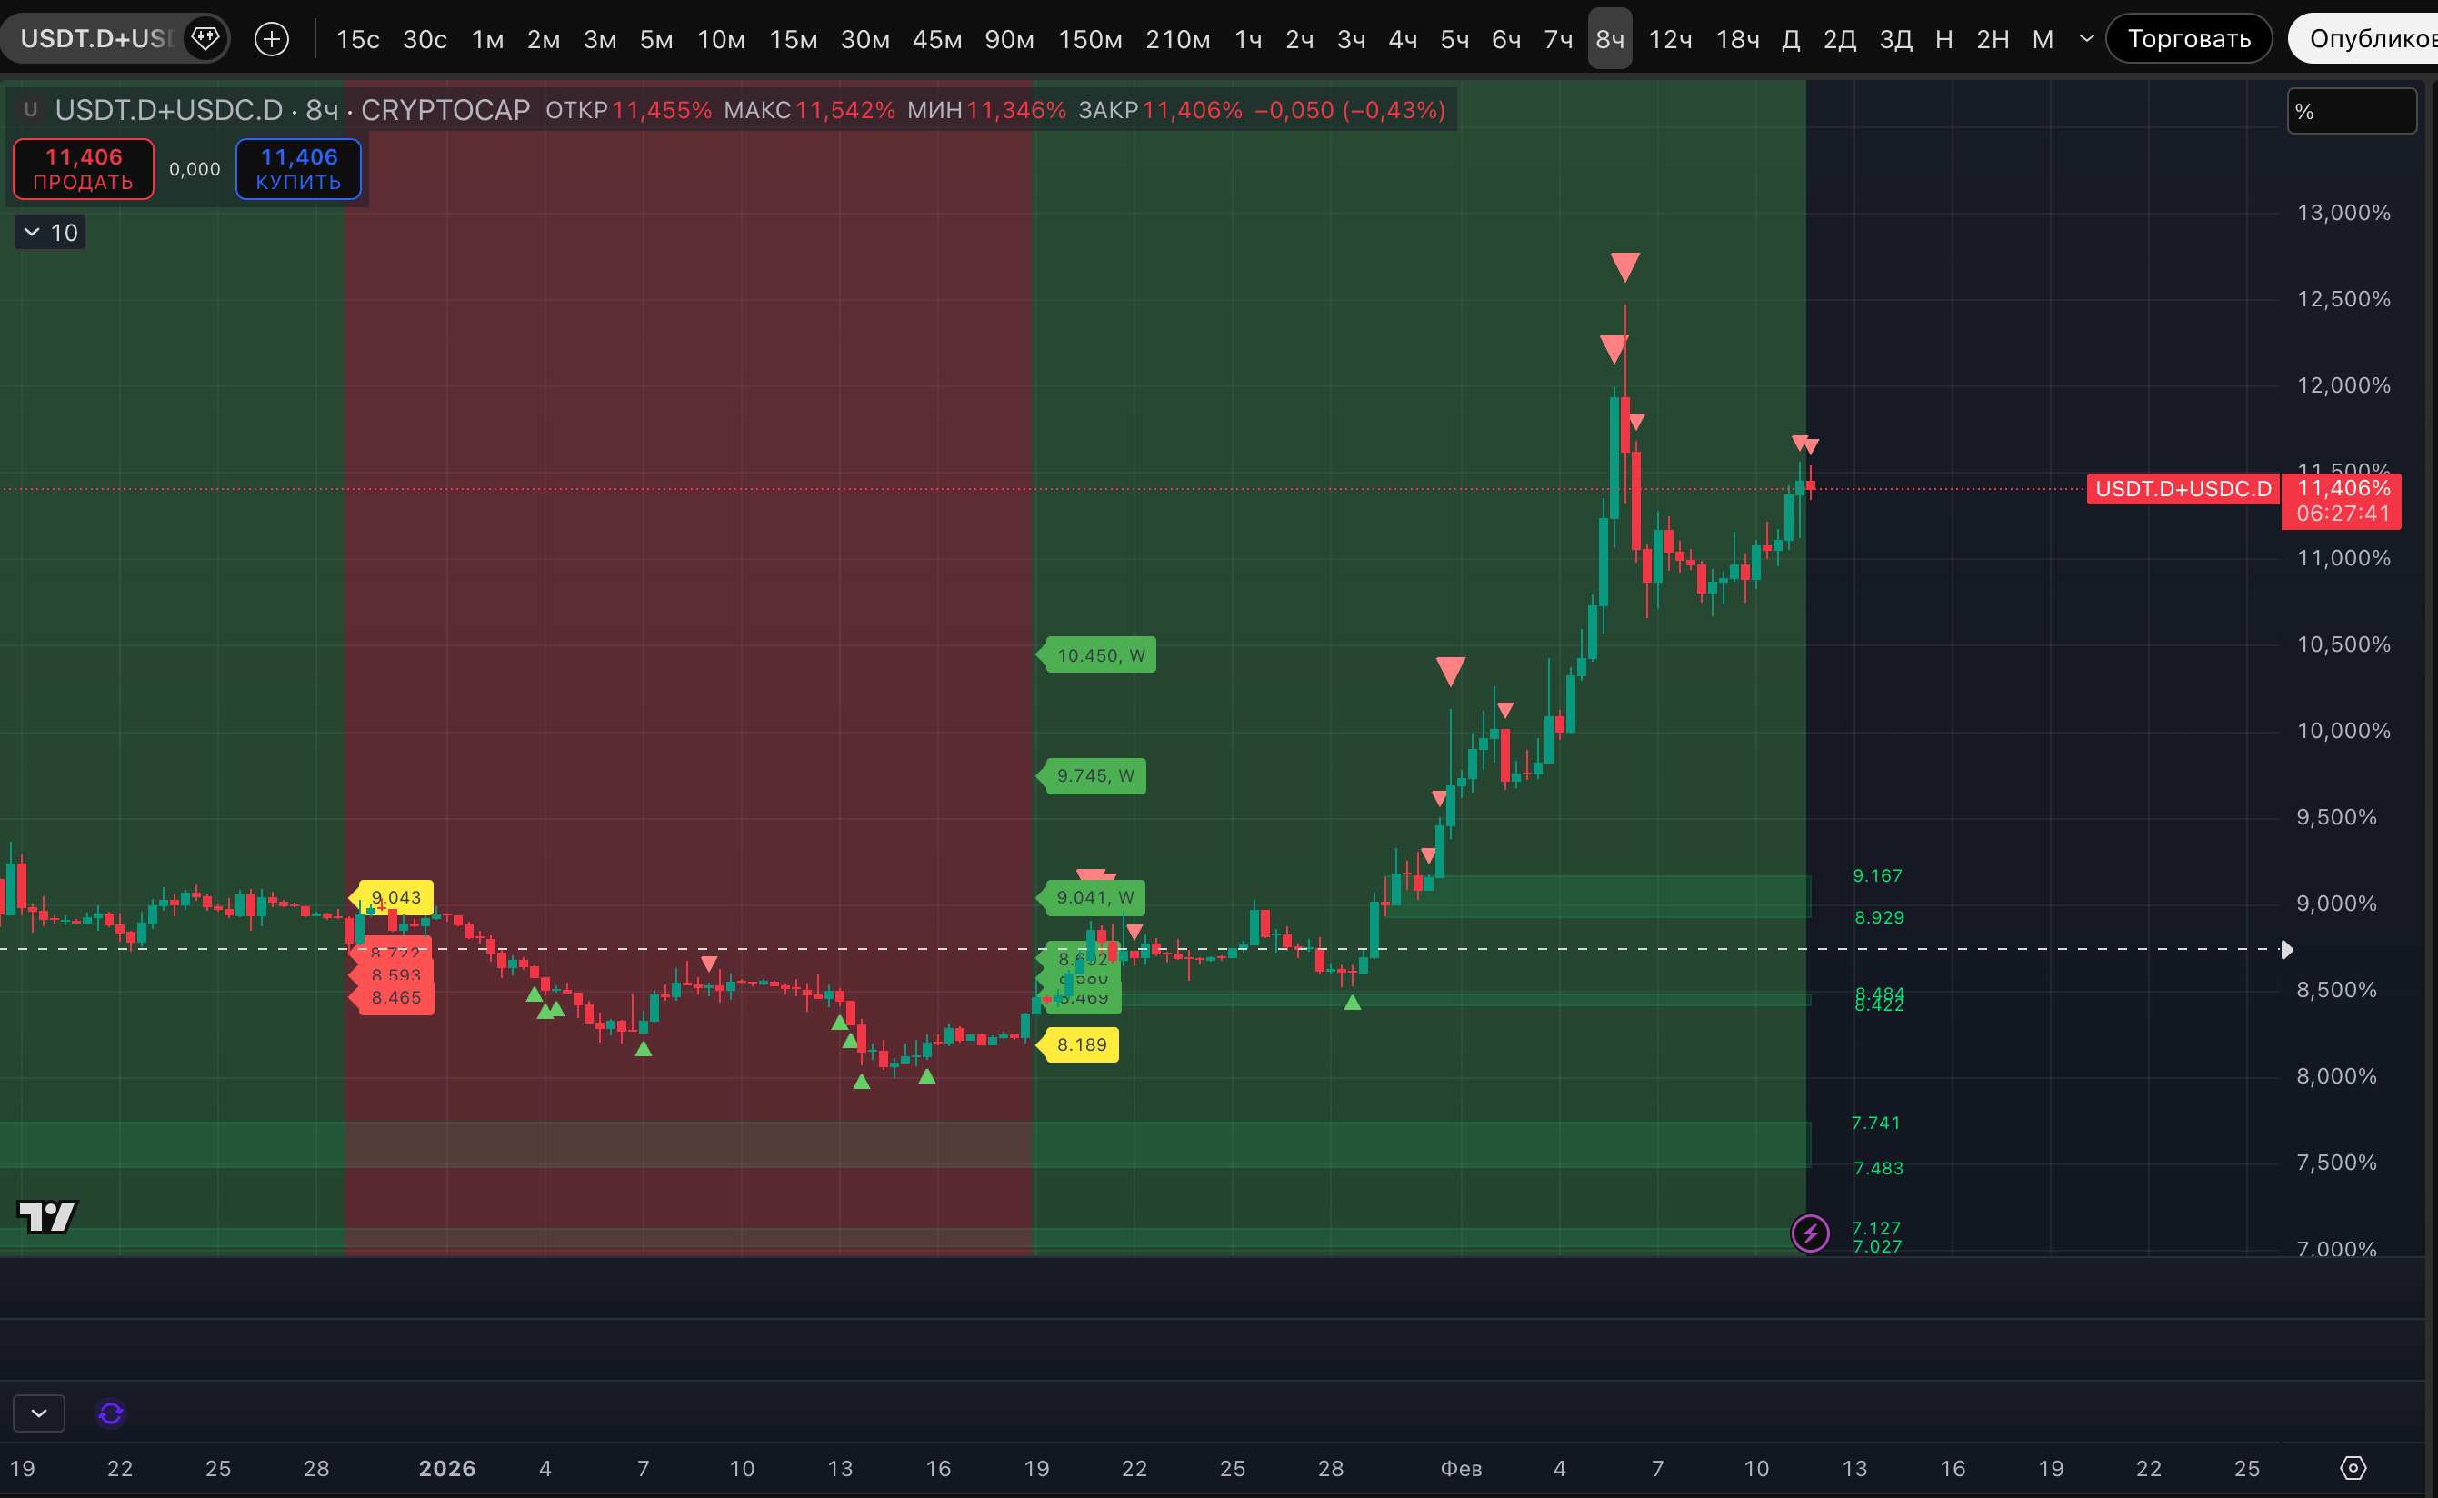
Task: Click the Торговать button
Action: tap(2188, 39)
